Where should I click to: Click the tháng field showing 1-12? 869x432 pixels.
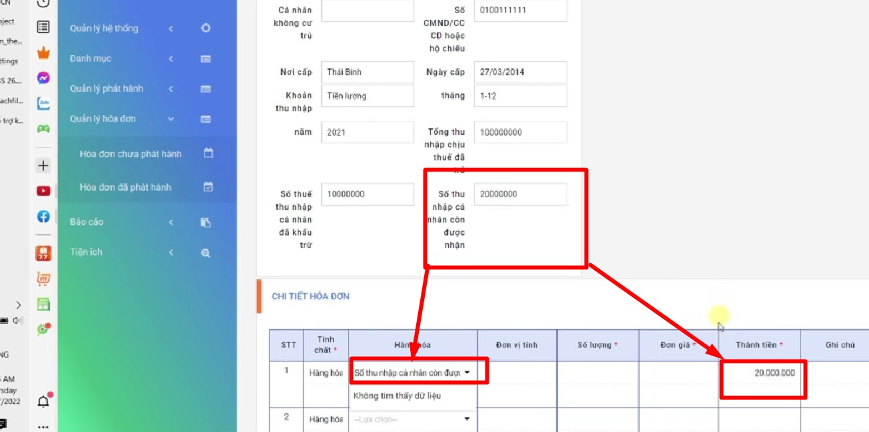521,96
